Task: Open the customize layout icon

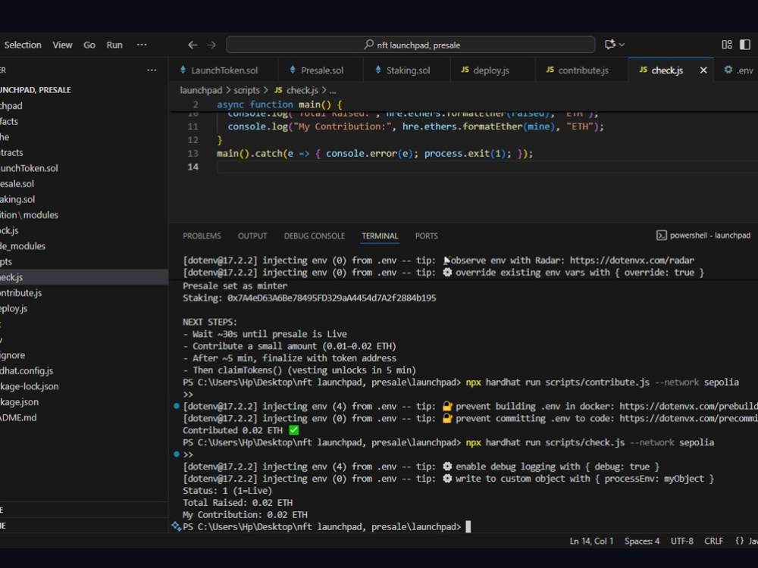Action: (x=727, y=45)
